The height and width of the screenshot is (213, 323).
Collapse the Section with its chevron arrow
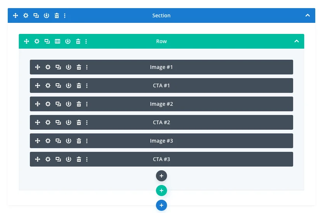(x=308, y=15)
